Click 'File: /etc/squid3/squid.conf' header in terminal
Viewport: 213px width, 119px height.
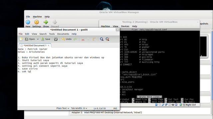click(149, 29)
